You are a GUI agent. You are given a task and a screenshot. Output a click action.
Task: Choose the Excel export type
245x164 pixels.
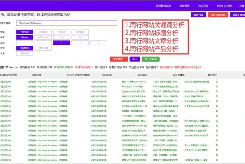[x=62, y=37]
